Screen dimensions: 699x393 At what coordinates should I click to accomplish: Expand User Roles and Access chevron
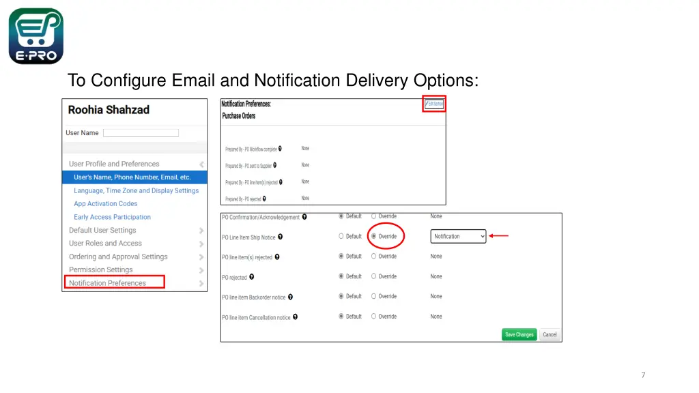coord(201,244)
